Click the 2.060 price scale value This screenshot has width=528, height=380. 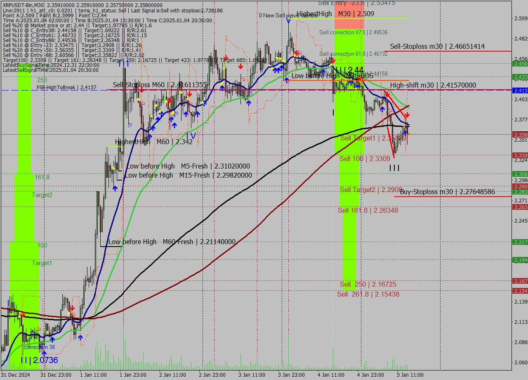(521, 362)
